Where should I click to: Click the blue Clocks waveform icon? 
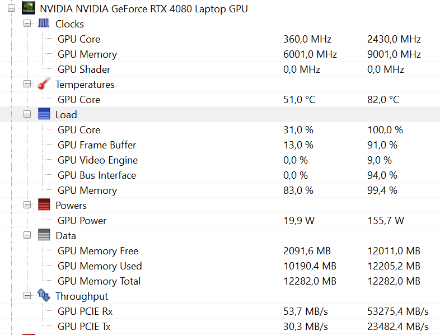tap(44, 24)
